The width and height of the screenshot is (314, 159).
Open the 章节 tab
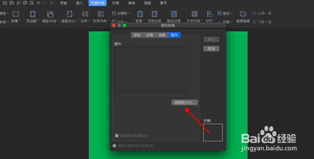pyautogui.click(x=164, y=3)
